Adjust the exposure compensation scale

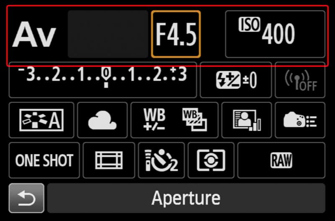tap(103, 80)
